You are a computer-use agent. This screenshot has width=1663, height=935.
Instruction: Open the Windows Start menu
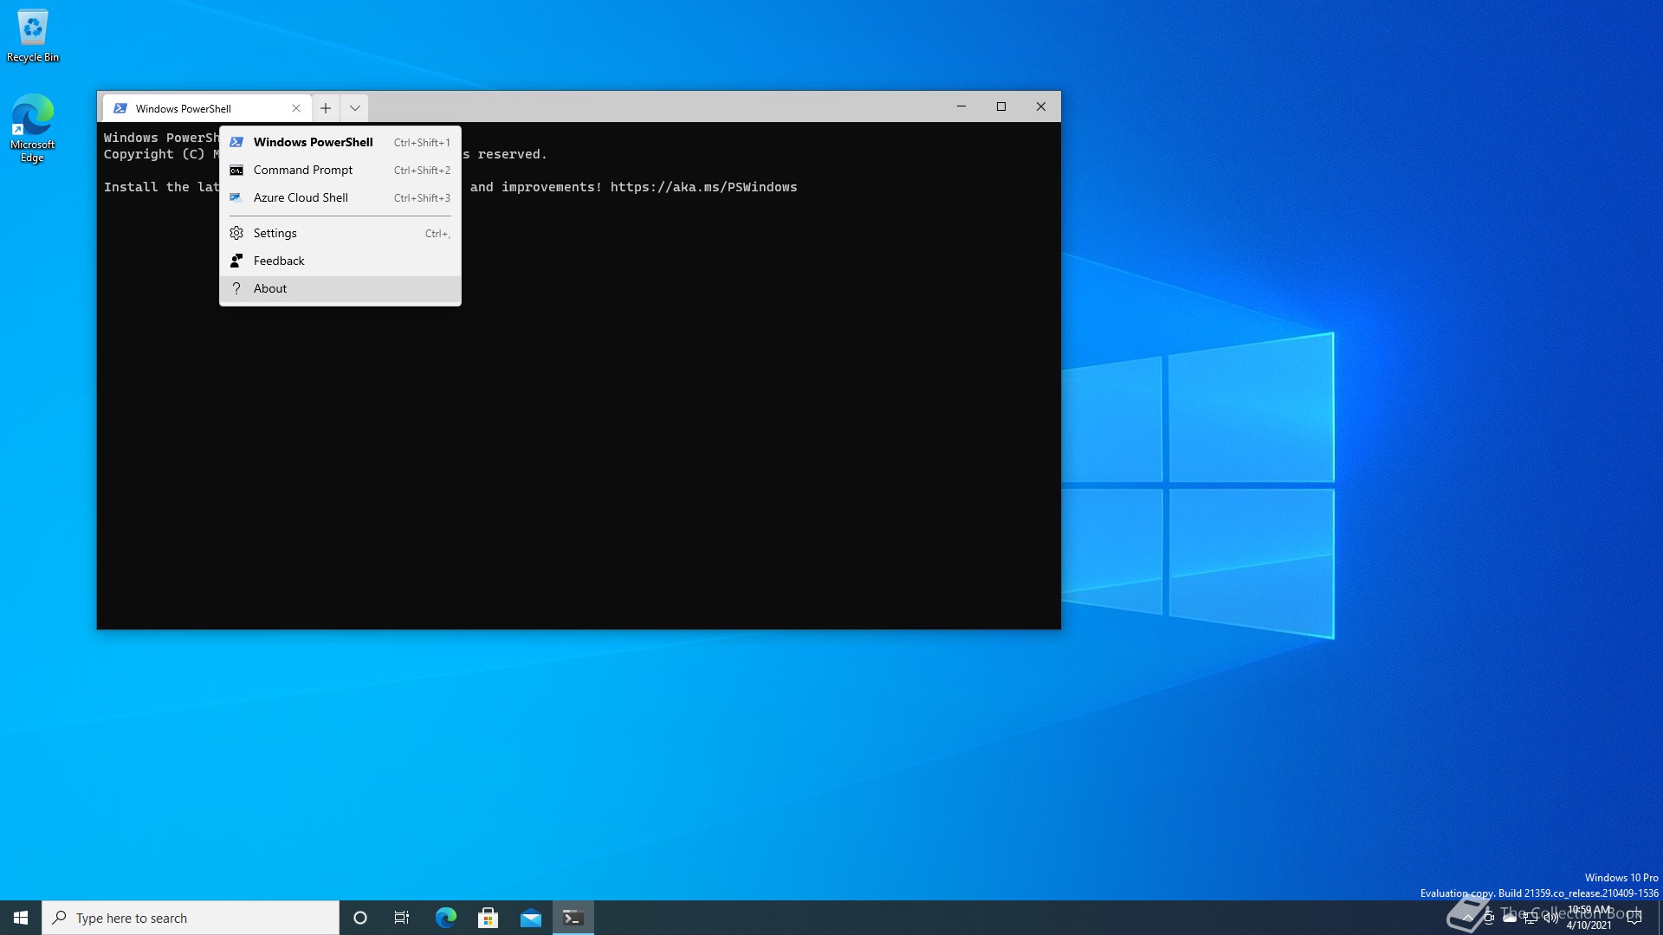[x=21, y=918]
